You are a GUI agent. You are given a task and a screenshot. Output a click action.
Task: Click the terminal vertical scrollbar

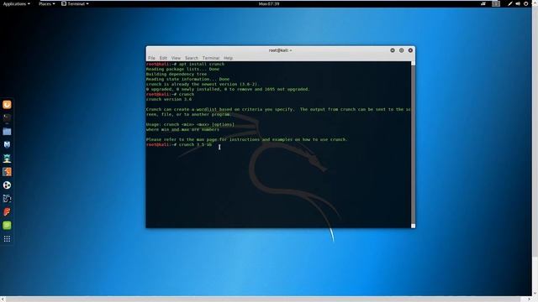(x=413, y=143)
